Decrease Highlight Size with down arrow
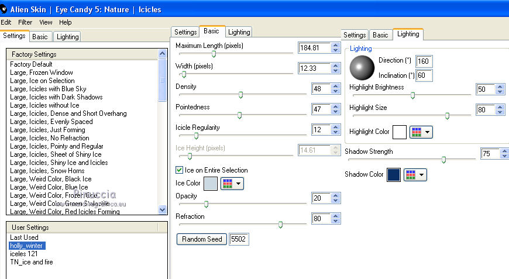Image resolution: width=509 pixels, height=279 pixels. pyautogui.click(x=500, y=112)
